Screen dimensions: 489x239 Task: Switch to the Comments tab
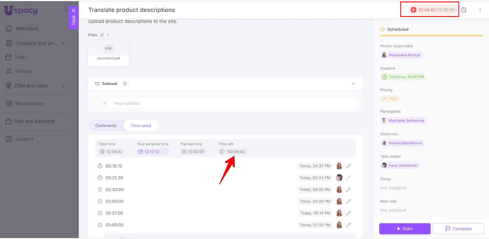click(x=106, y=126)
